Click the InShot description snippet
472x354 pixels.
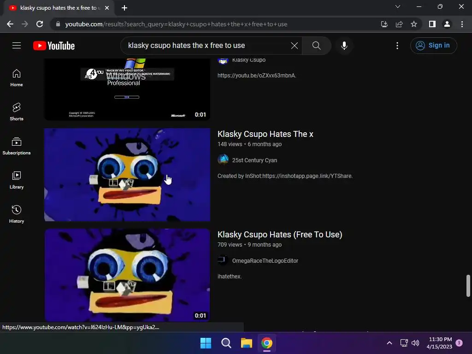(285, 176)
